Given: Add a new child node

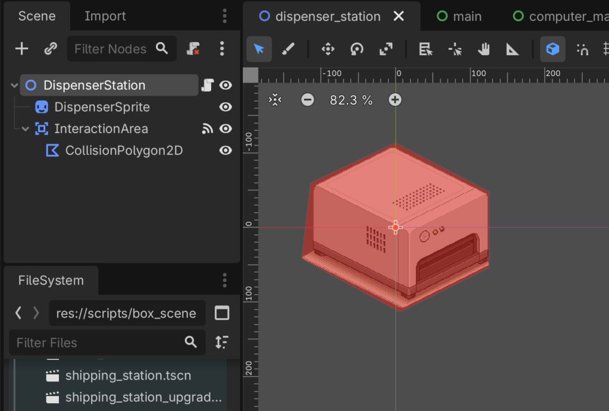Looking at the screenshot, I should pos(22,49).
